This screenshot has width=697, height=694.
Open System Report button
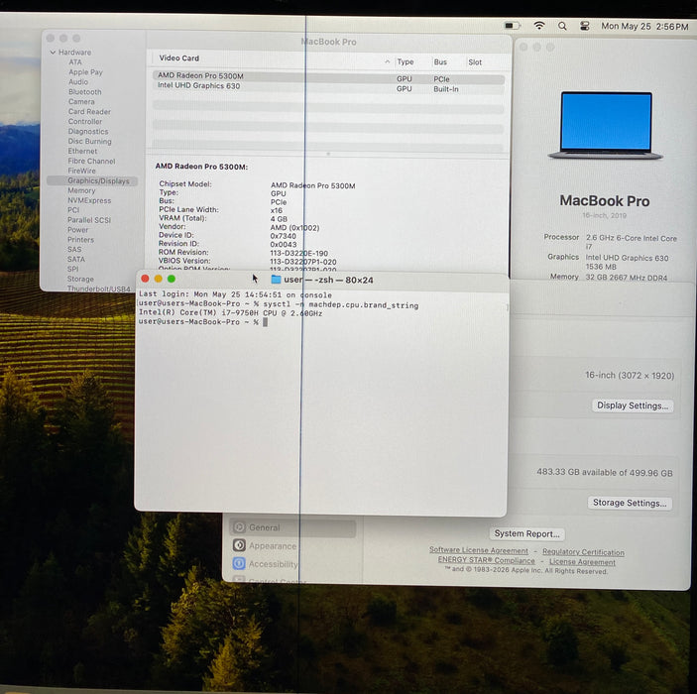[x=526, y=533]
